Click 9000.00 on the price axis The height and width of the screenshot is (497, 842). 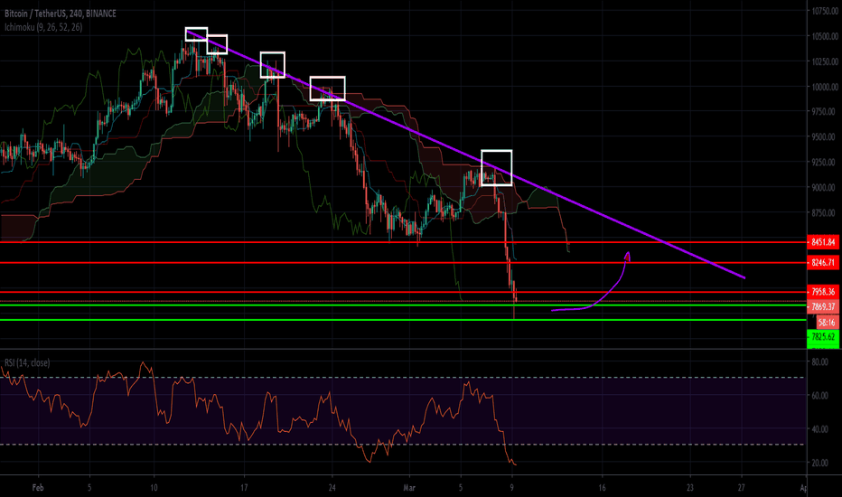825,188
